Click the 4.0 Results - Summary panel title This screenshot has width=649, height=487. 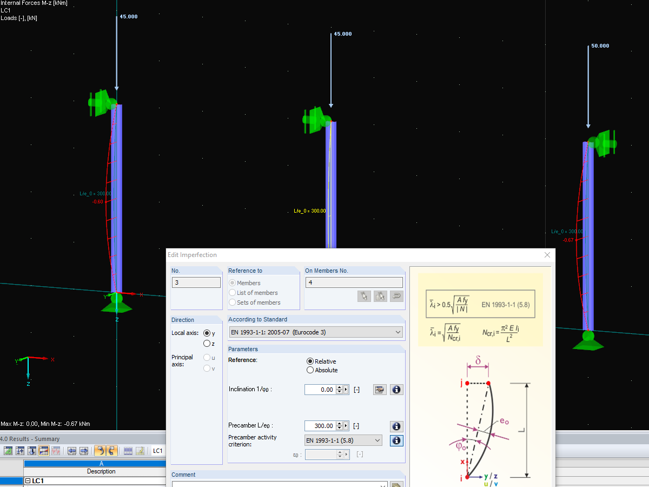coord(30,439)
